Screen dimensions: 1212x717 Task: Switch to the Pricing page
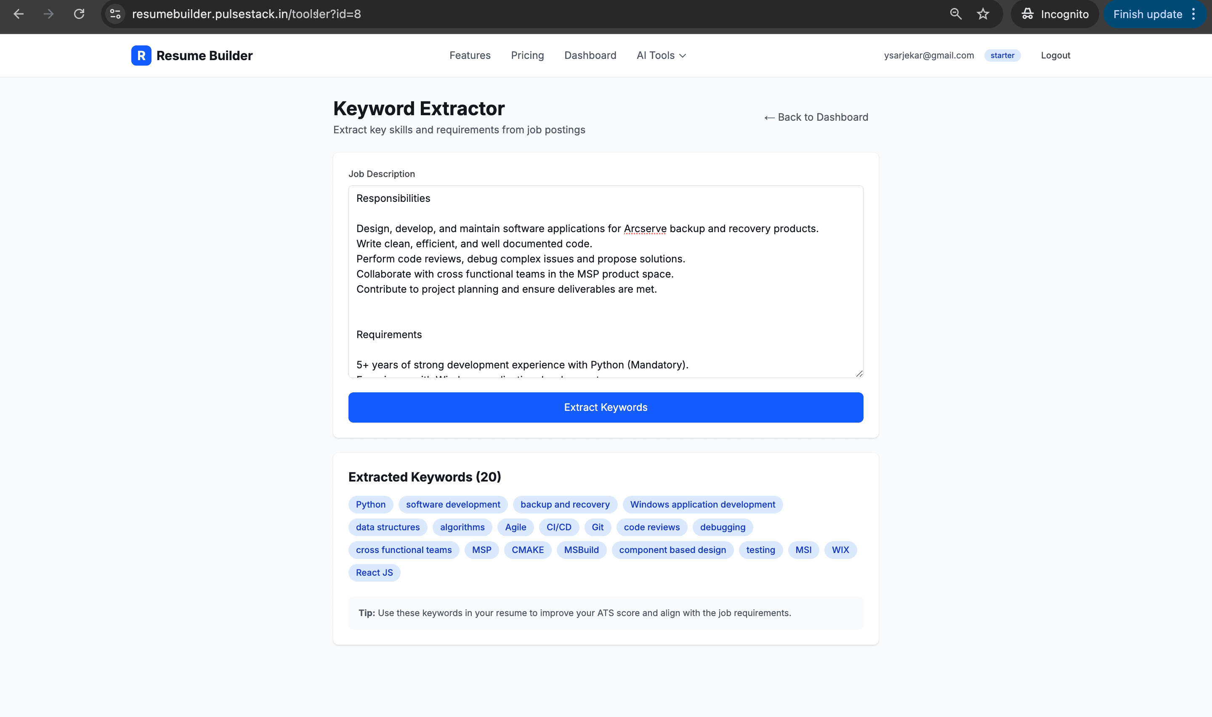pos(527,55)
